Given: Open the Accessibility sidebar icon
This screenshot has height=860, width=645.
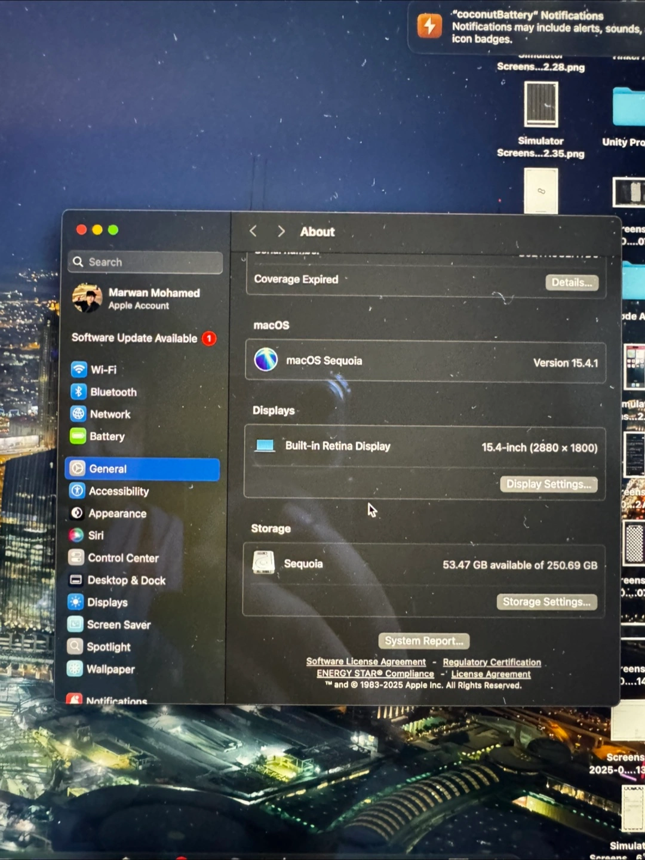Looking at the screenshot, I should tap(77, 490).
